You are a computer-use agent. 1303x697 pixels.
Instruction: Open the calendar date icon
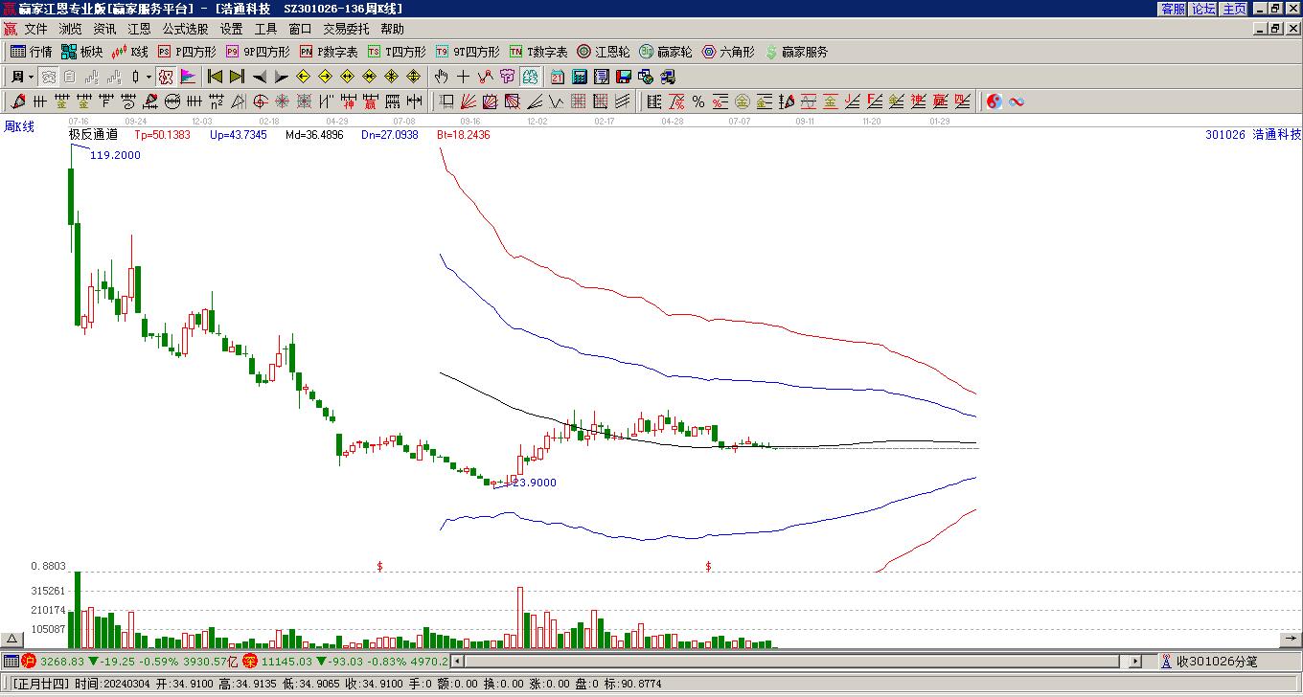(558, 77)
